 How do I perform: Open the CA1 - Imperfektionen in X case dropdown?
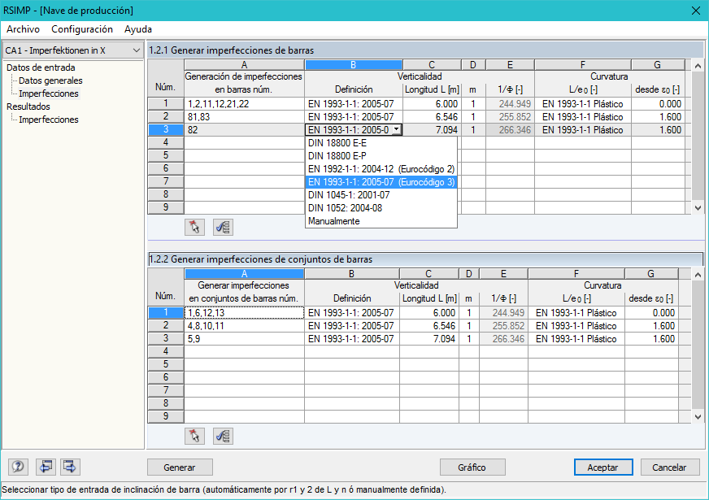click(73, 50)
